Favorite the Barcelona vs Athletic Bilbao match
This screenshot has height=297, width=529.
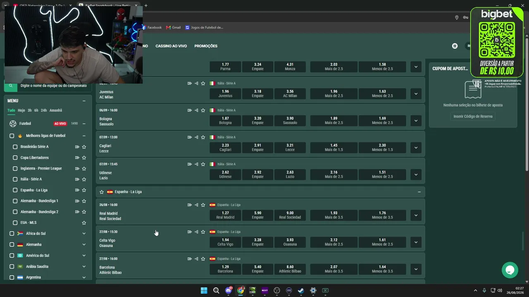pos(203,259)
